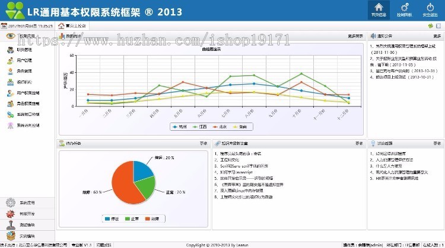Image resolution: width=445 pixels, height=248 pixels.
Task: Open second notice dated 2013-11-05
Action: (x=403, y=62)
